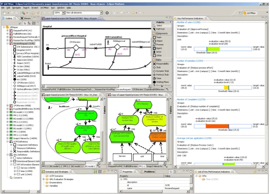Click vertical scrollbar of KPI panel
Screen dimensions: 270x194
(267, 93)
